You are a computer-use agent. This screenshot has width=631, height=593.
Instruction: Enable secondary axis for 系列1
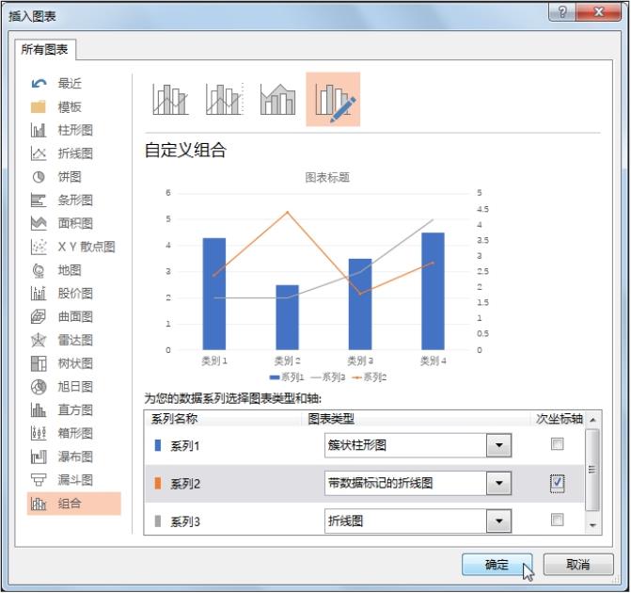click(x=558, y=444)
